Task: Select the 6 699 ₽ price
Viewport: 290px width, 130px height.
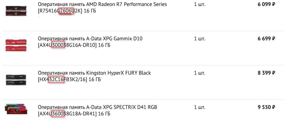Action: (266, 39)
